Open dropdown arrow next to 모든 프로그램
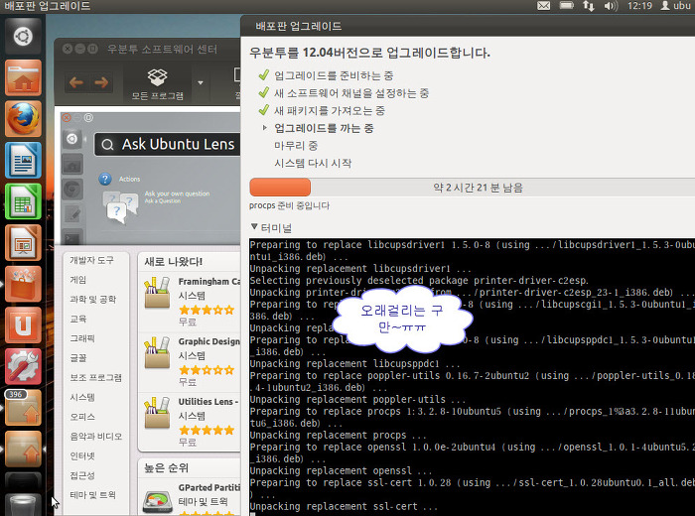The height and width of the screenshot is (516, 695). click(x=200, y=82)
